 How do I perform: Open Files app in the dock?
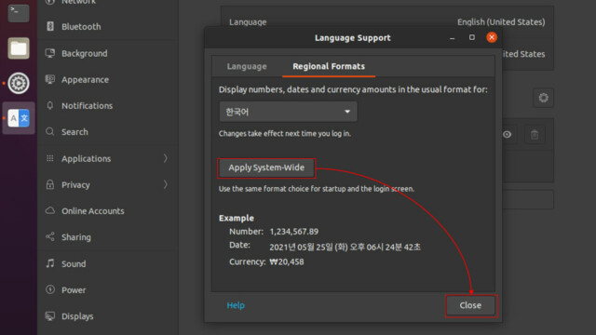coord(19,48)
